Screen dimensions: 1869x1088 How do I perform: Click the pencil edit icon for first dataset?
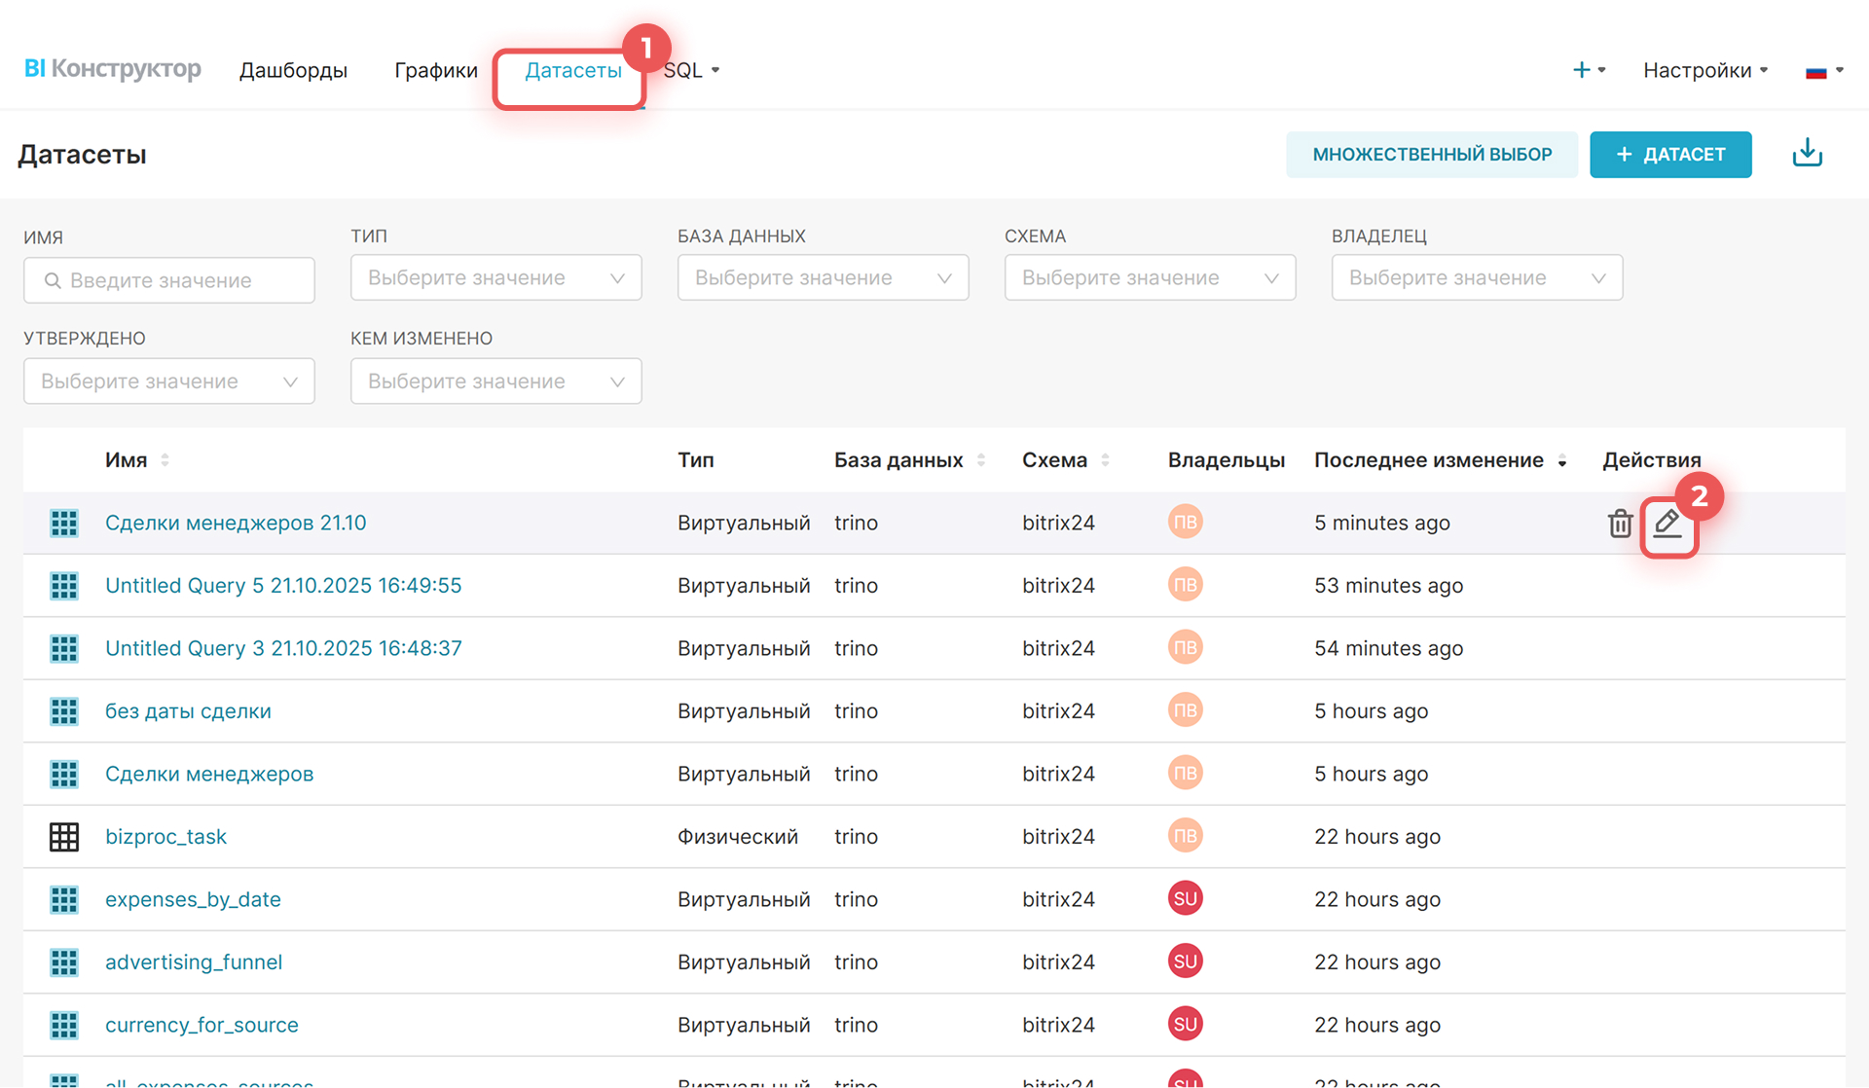click(x=1667, y=524)
